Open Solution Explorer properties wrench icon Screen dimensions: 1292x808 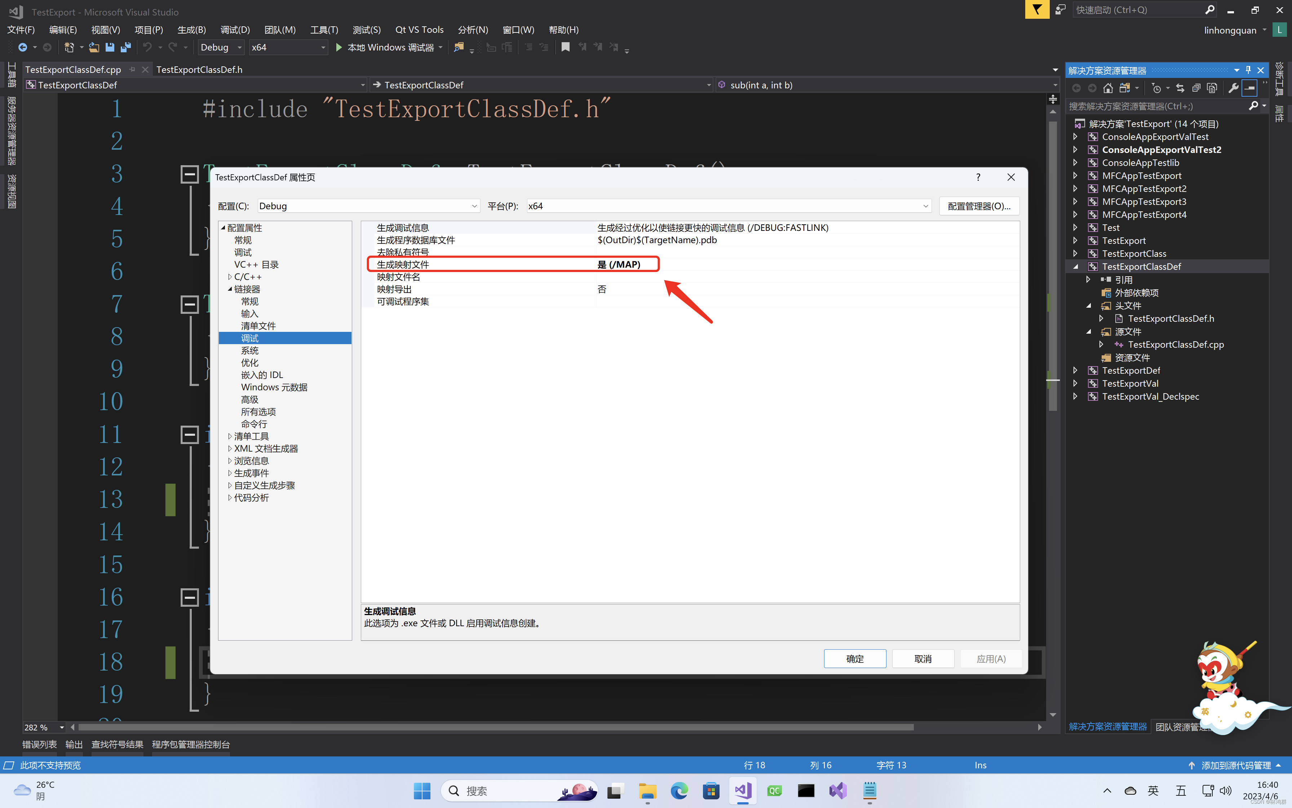tap(1234, 88)
